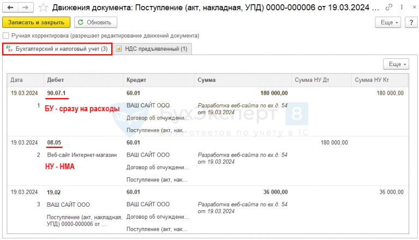This screenshot has width=419, height=240.
Task: Select 180 000,00 in Сумма НУ Кт column
Action: pos(390,93)
